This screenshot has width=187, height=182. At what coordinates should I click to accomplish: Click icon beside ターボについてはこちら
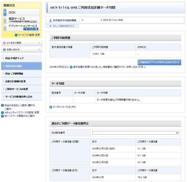click(x=51, y=107)
